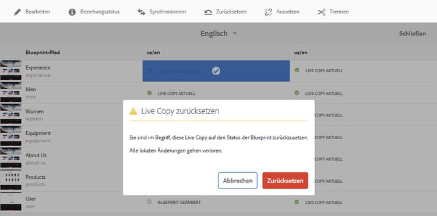
Task: Select the About Us page thumbnail
Action: pyautogui.click(x=10, y=158)
